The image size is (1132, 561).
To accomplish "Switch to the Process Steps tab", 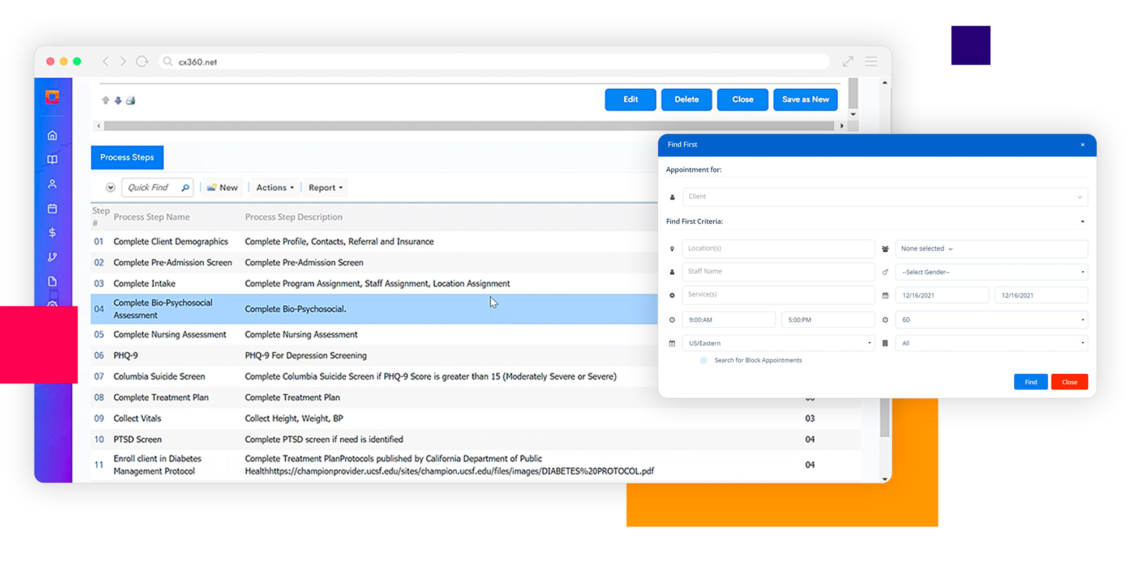I will pyautogui.click(x=127, y=157).
